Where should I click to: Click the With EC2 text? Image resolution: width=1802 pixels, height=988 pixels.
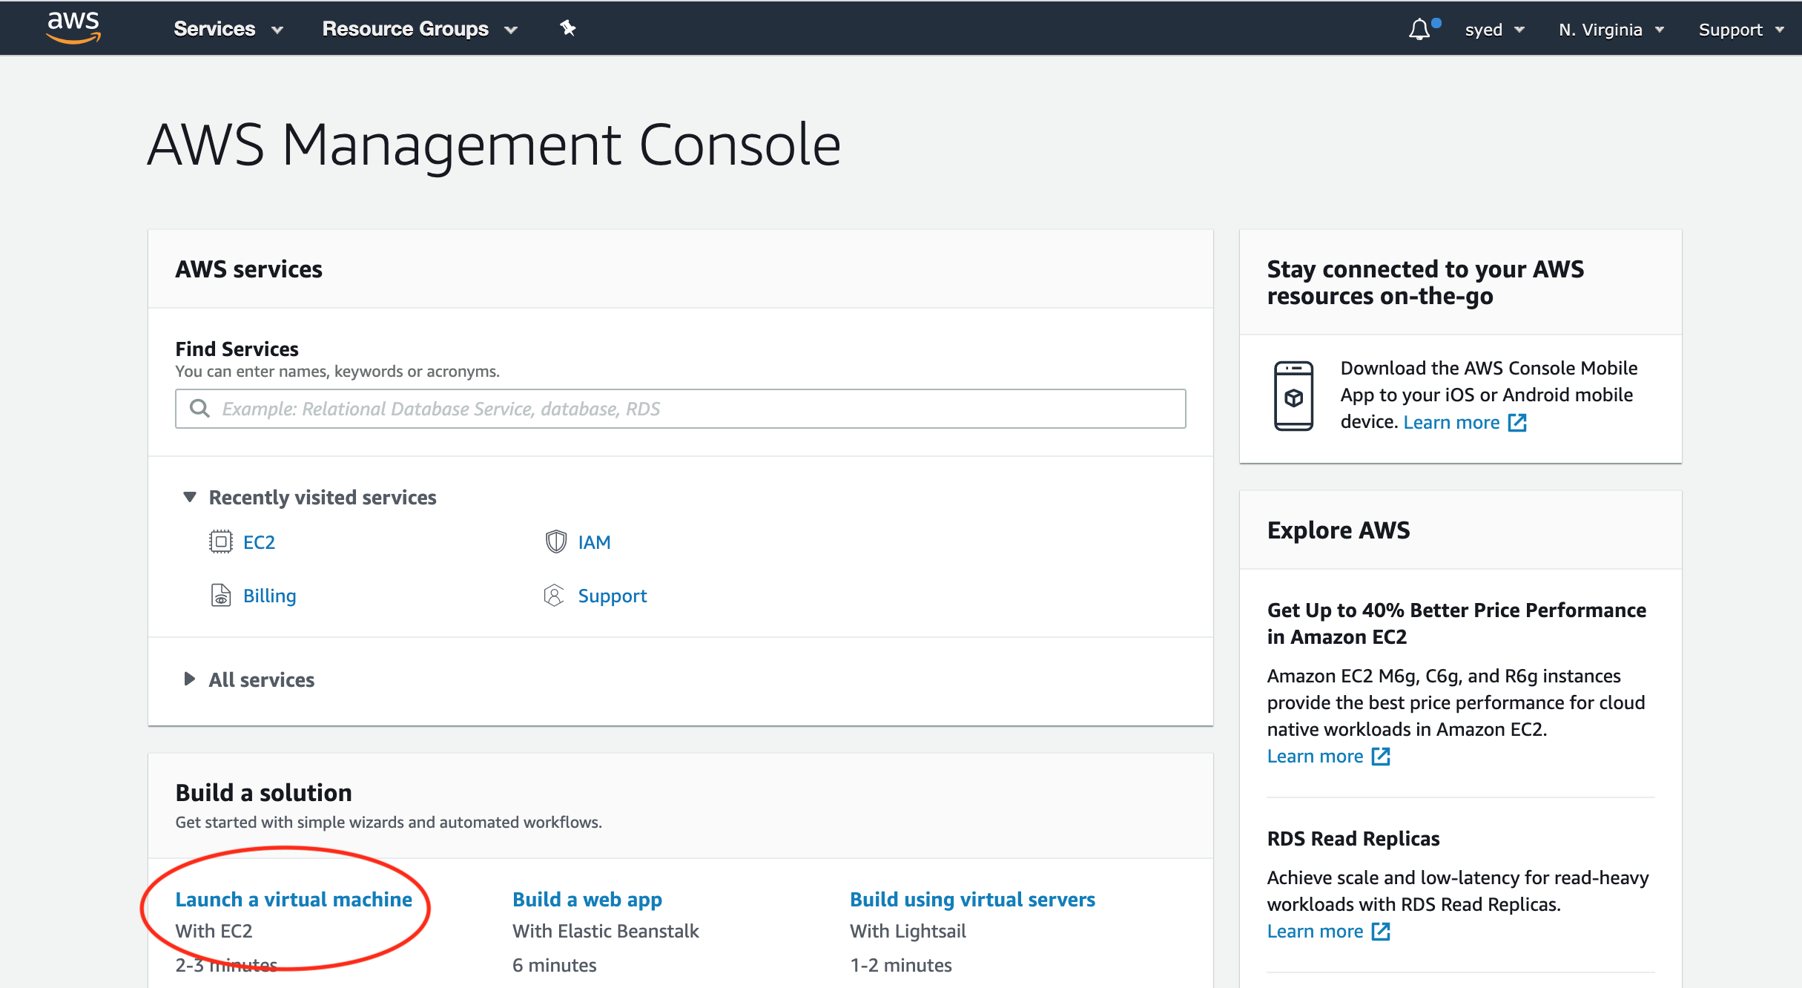click(214, 931)
